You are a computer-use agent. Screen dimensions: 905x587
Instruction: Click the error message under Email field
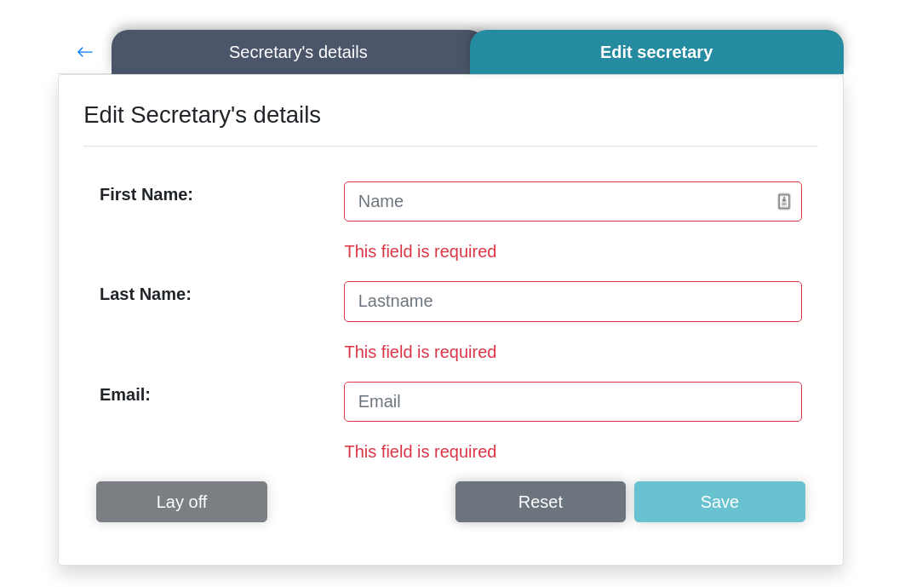420,452
